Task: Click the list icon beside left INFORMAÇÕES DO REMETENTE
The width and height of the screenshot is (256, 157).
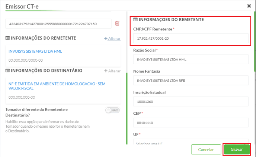Action: 7,38
